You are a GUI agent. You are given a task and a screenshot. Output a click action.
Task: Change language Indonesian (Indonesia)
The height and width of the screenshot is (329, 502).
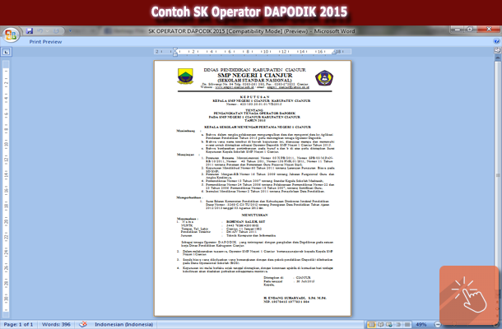point(124,325)
